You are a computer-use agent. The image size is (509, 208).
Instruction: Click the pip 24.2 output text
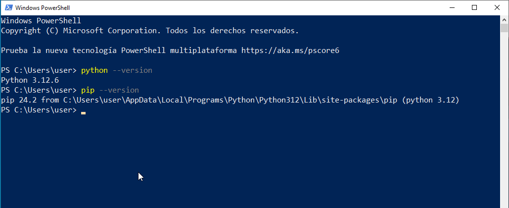20,100
